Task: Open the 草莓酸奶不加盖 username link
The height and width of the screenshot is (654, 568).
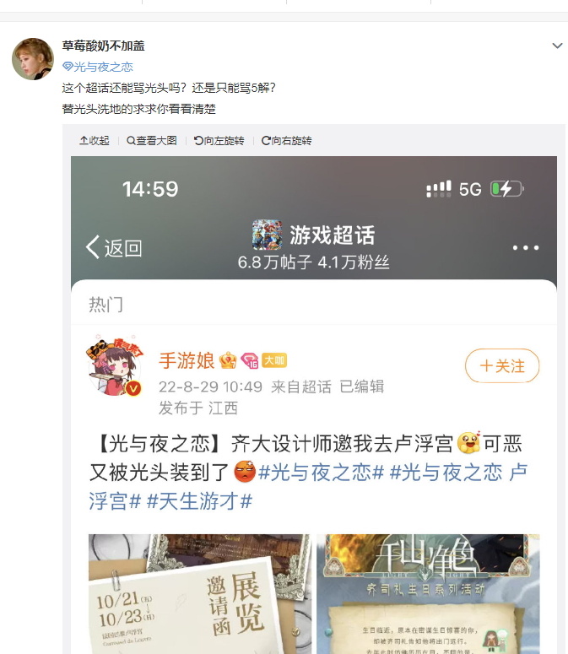Action: click(x=103, y=46)
